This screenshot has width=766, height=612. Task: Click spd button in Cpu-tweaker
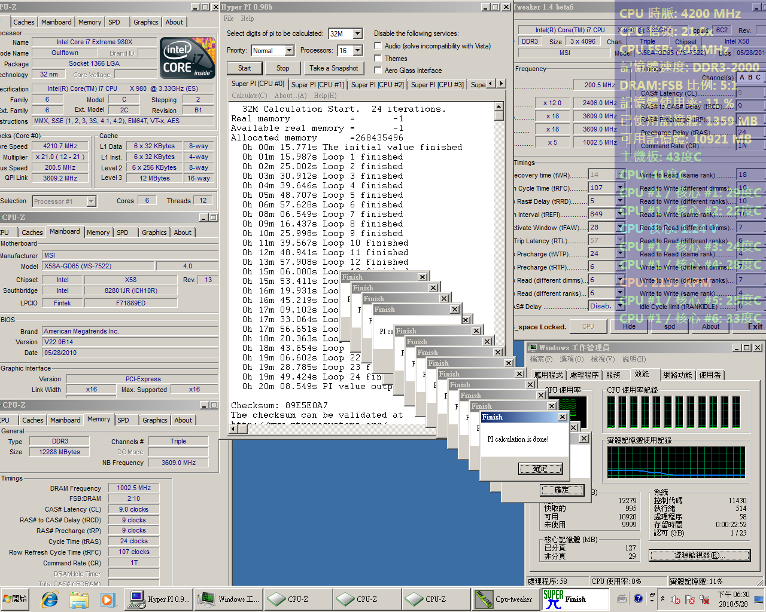pos(670,326)
